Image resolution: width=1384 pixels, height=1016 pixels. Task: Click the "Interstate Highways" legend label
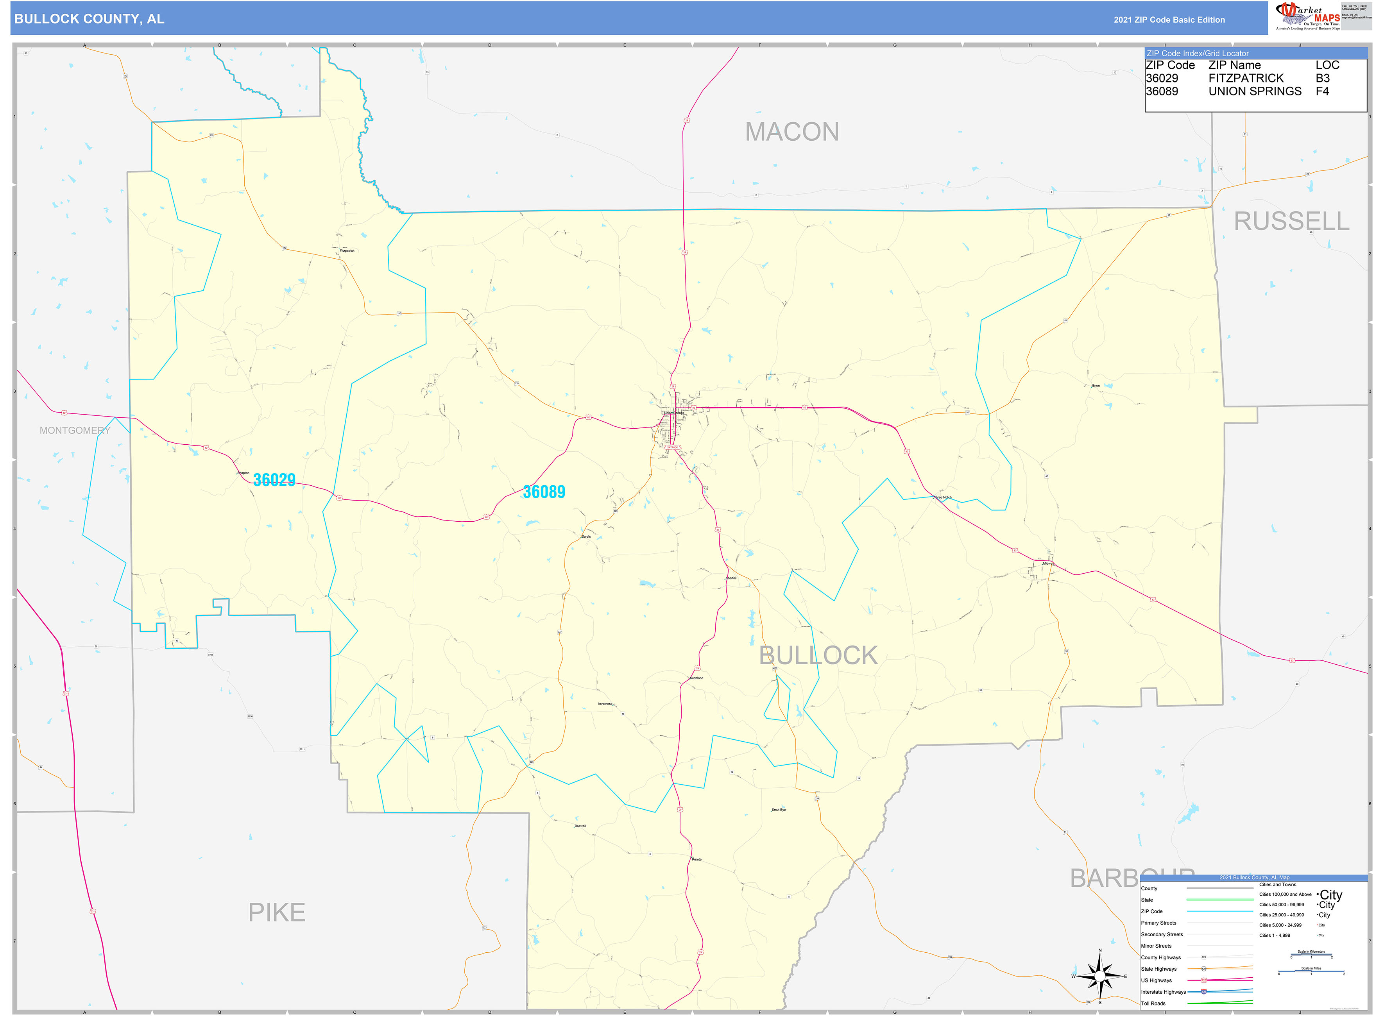[x=1163, y=992]
